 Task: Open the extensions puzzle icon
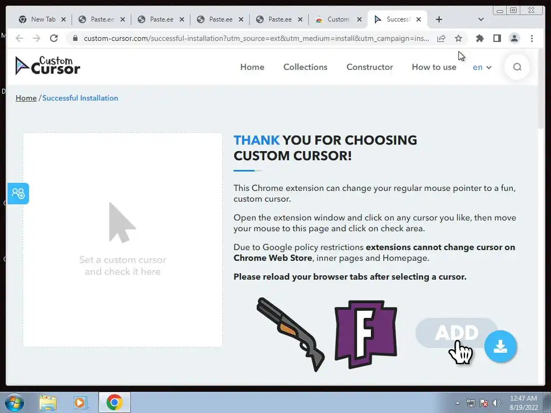479,38
